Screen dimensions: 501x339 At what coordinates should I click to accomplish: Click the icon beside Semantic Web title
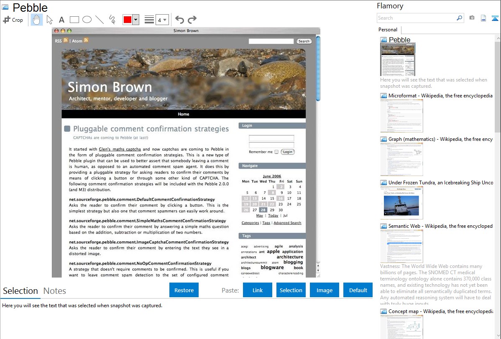(383, 226)
